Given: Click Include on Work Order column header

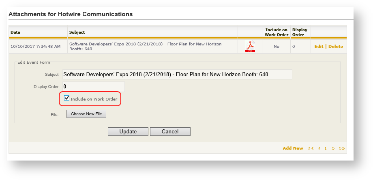Looking at the screenshot, I should coord(276,32).
